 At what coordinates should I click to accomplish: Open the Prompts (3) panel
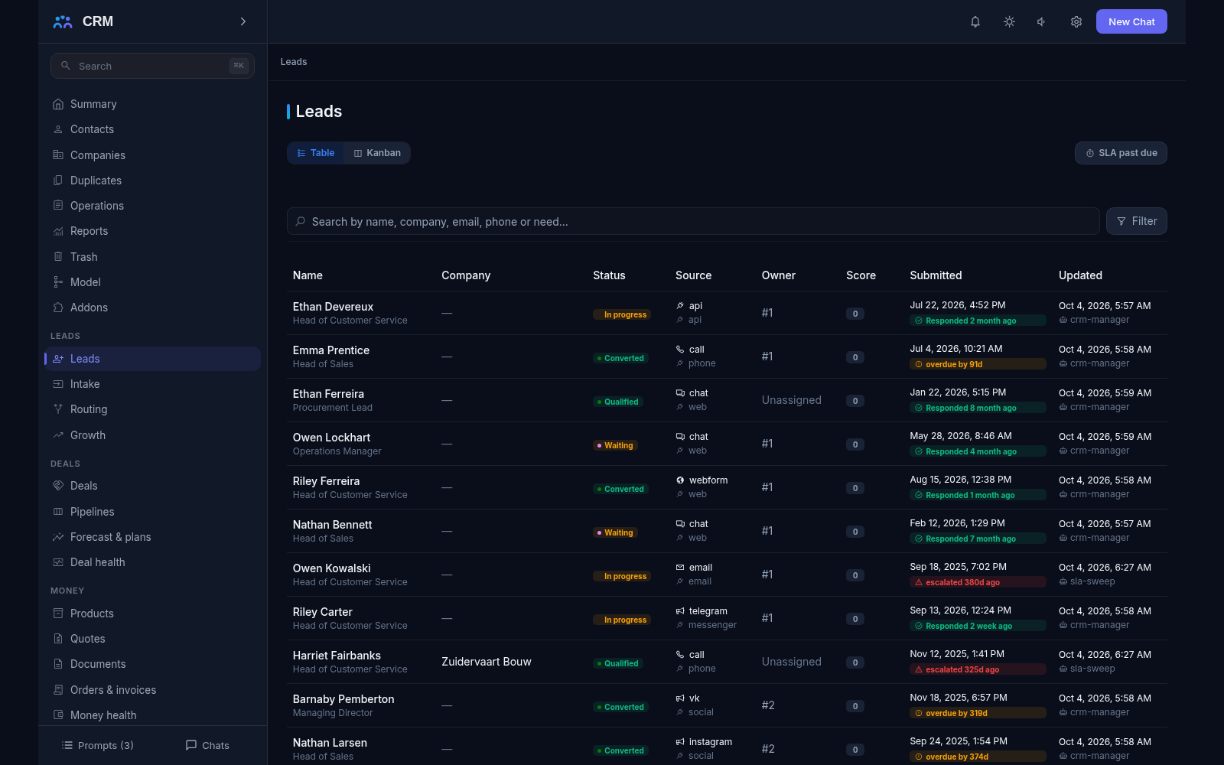click(x=98, y=745)
